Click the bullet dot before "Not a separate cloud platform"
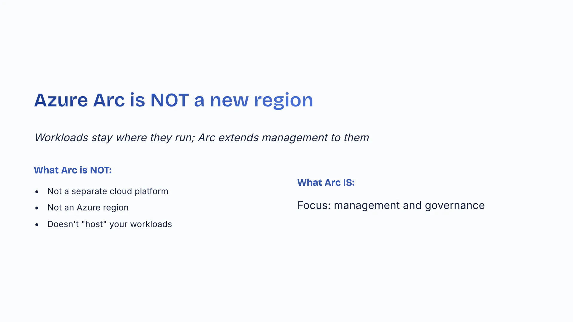Screen dimensions: 573x322 click(x=37, y=192)
